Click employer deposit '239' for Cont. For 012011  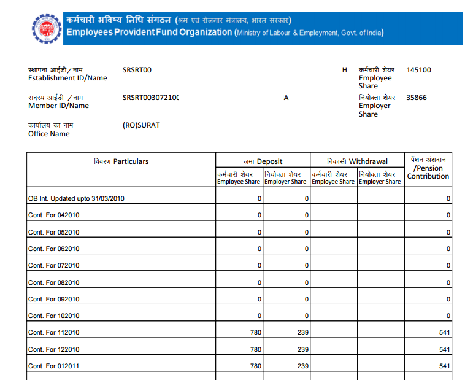click(x=303, y=366)
